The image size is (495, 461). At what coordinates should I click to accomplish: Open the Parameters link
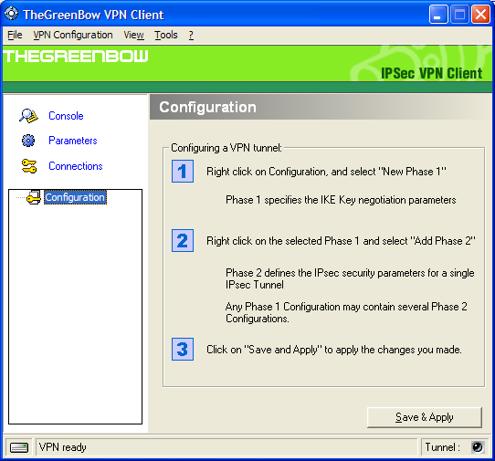pyautogui.click(x=73, y=141)
